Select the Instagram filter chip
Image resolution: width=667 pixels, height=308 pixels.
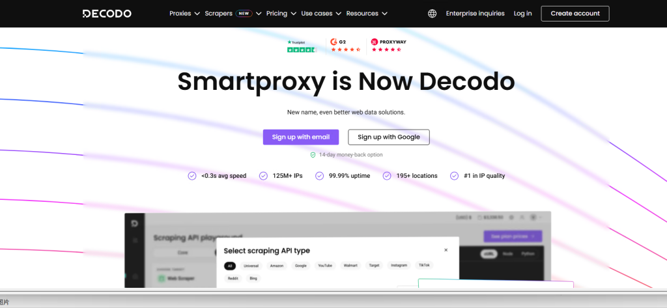(x=399, y=265)
